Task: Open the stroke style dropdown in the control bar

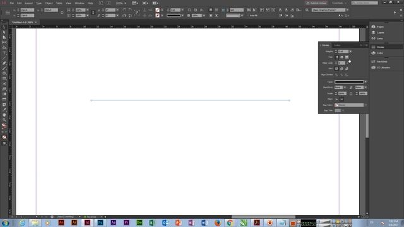Action: 182,16
